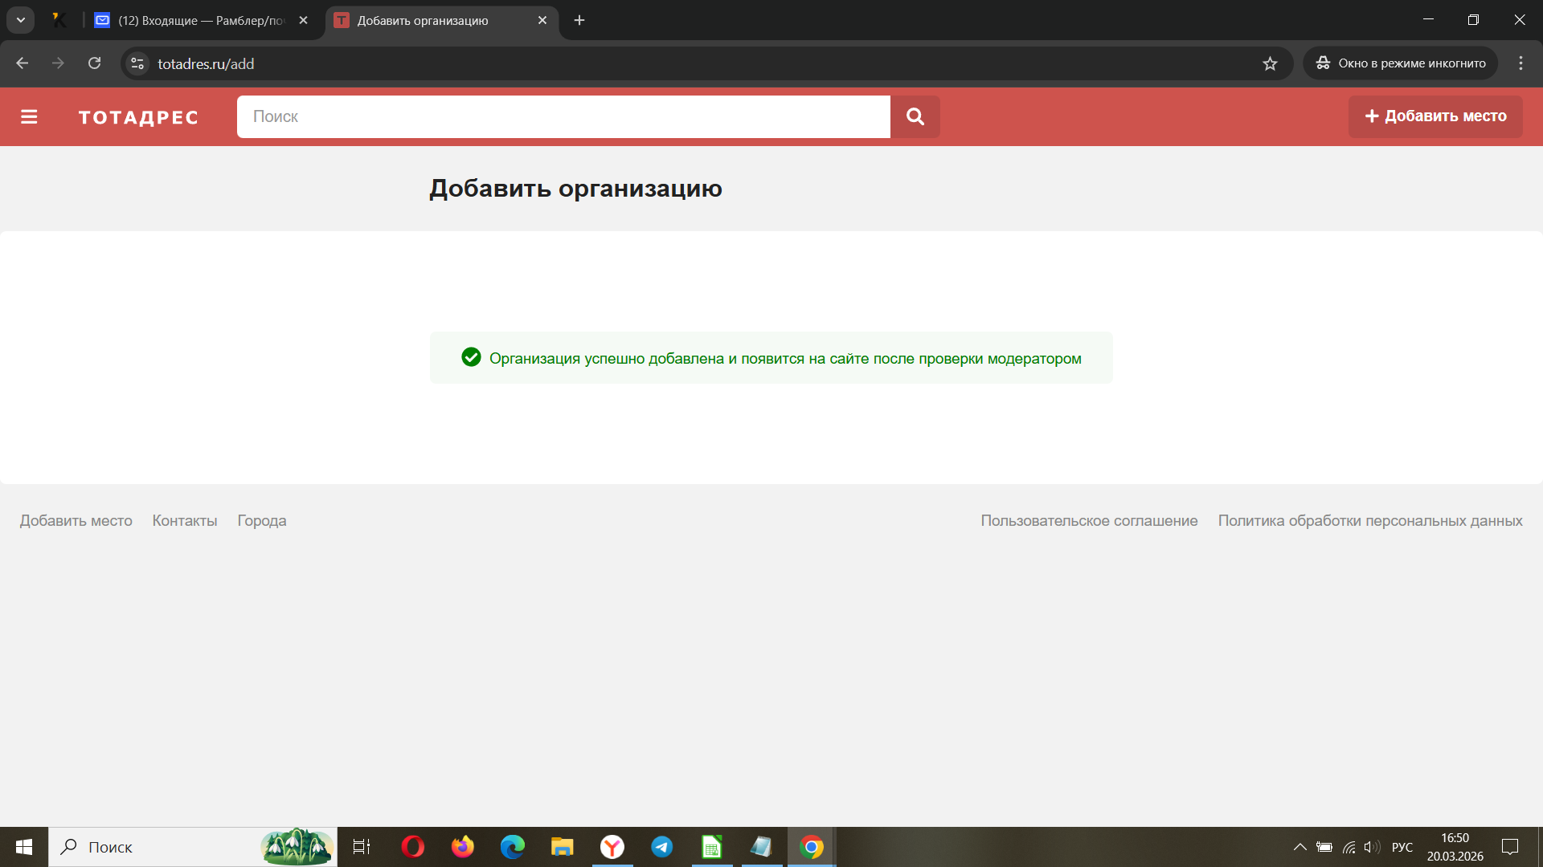Expand the tab search dropdown arrow

21,20
